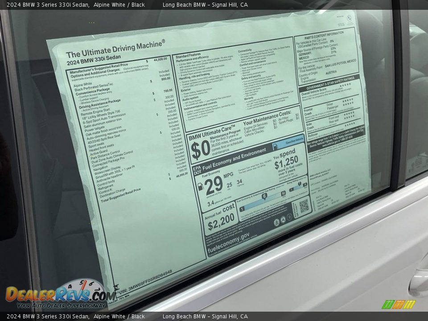The height and width of the screenshot is (321, 428).
Task: Select the Driving Assistance Package entry
Action: pyautogui.click(x=99, y=104)
